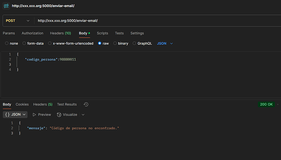The image size is (281, 160).
Task: Select the form-data radio button
Action: 24,43
